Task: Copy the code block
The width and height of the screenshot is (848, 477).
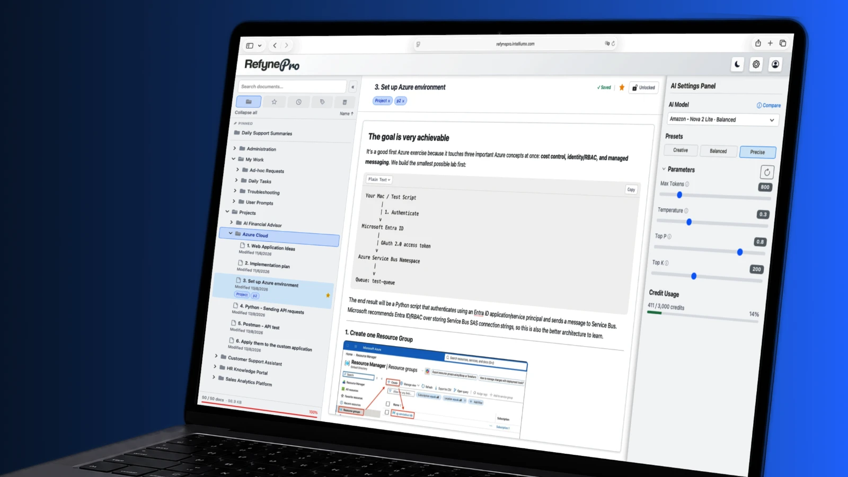Action: coord(631,189)
